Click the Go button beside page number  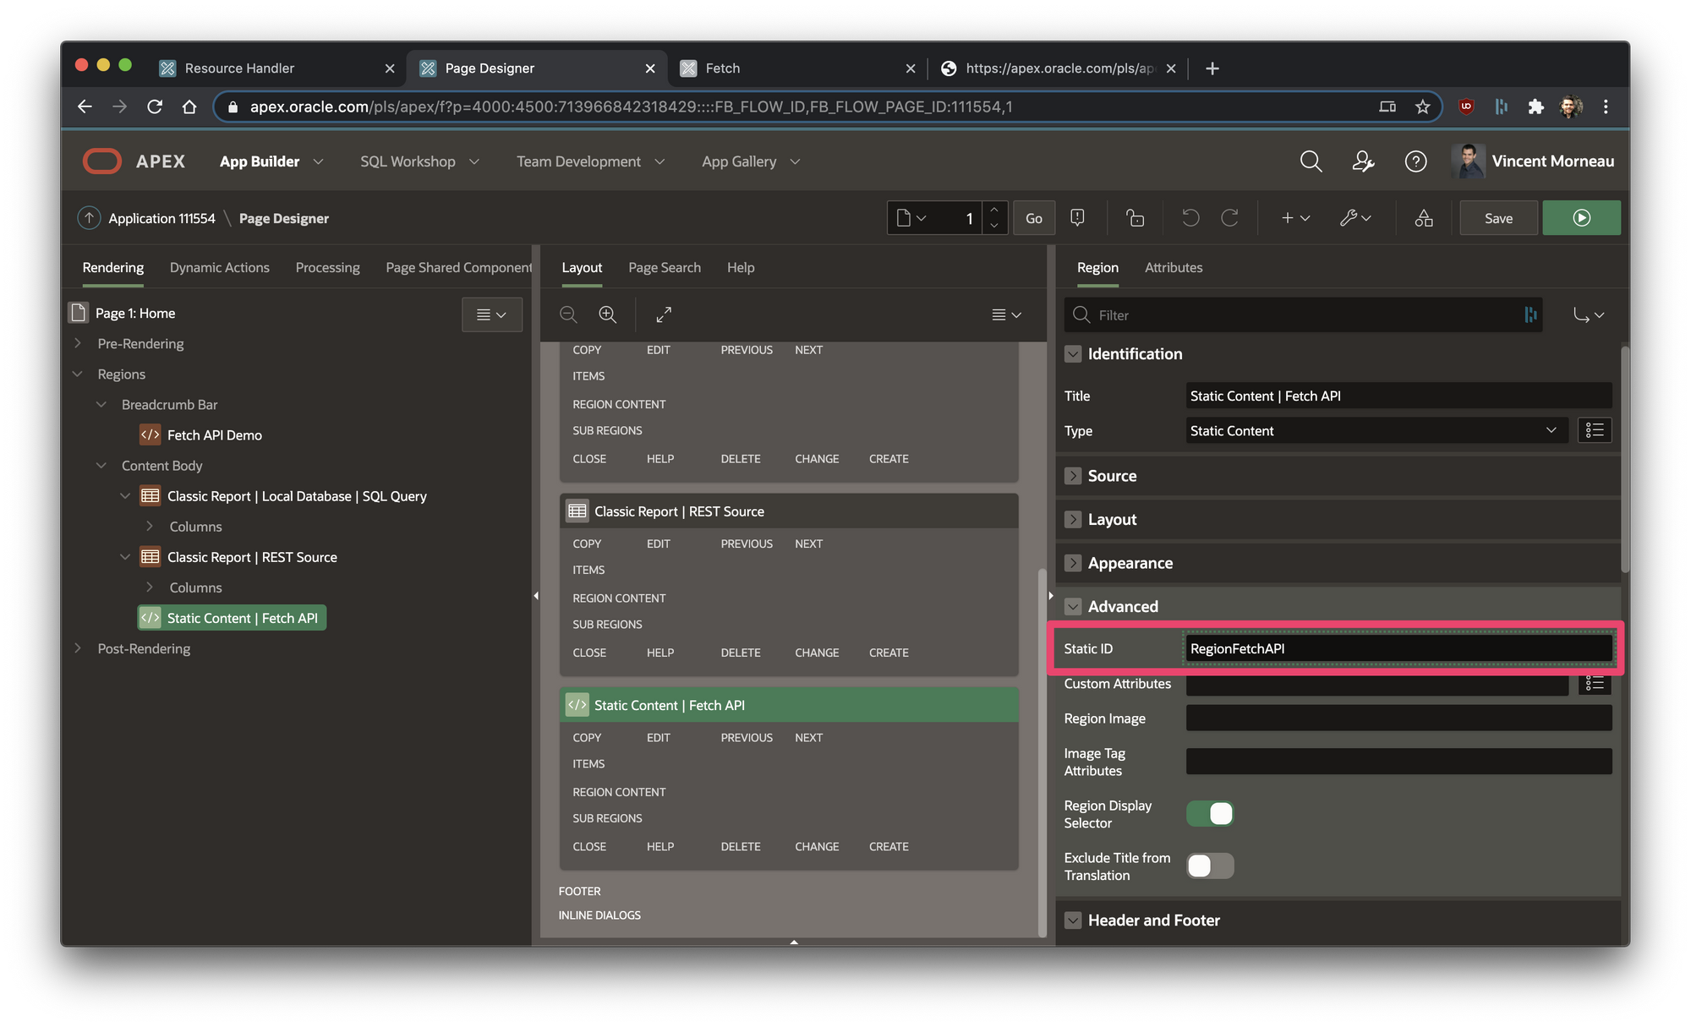(1033, 218)
